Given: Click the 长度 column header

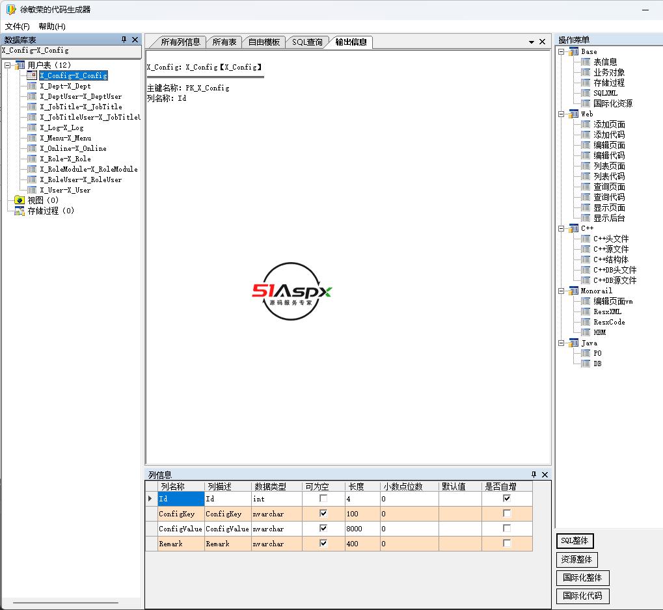Looking at the screenshot, I should (362, 486).
